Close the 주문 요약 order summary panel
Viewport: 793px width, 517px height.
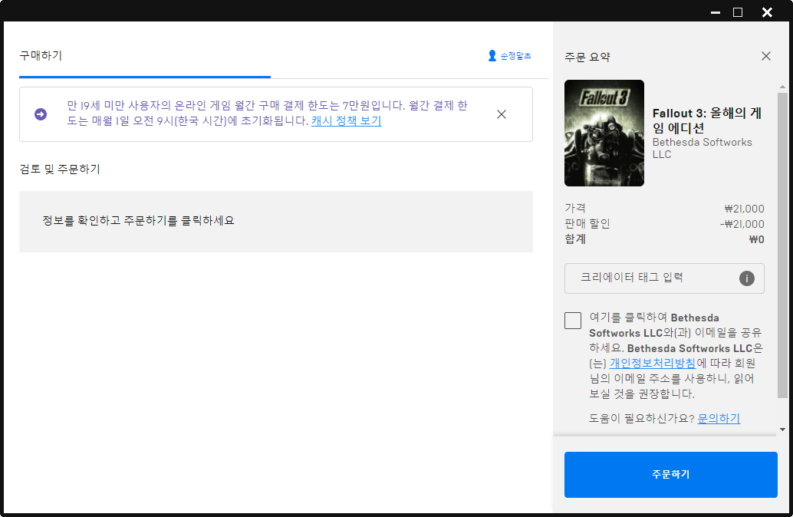click(765, 56)
